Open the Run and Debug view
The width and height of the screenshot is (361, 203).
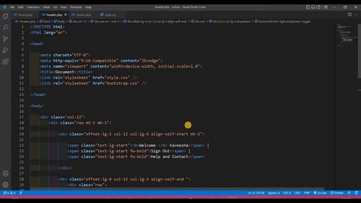click(x=5, y=50)
